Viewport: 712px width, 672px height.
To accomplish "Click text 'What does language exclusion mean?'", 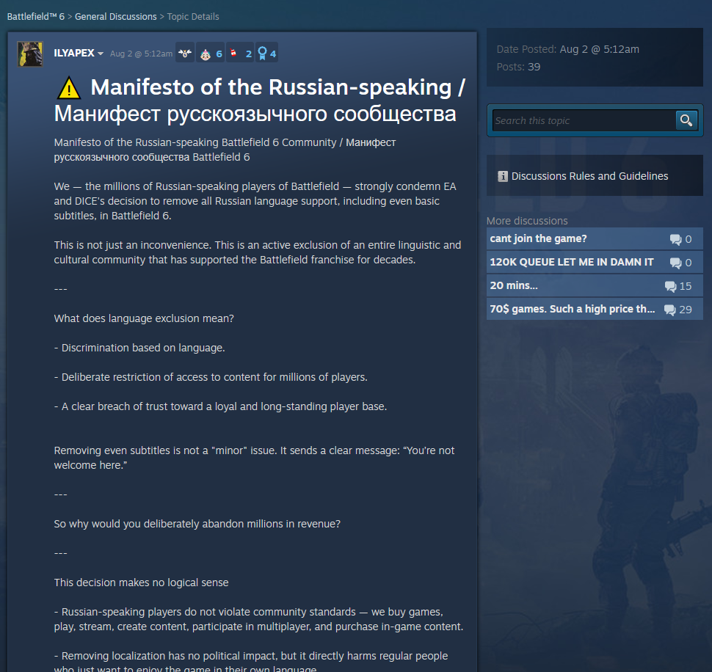I will click(144, 318).
